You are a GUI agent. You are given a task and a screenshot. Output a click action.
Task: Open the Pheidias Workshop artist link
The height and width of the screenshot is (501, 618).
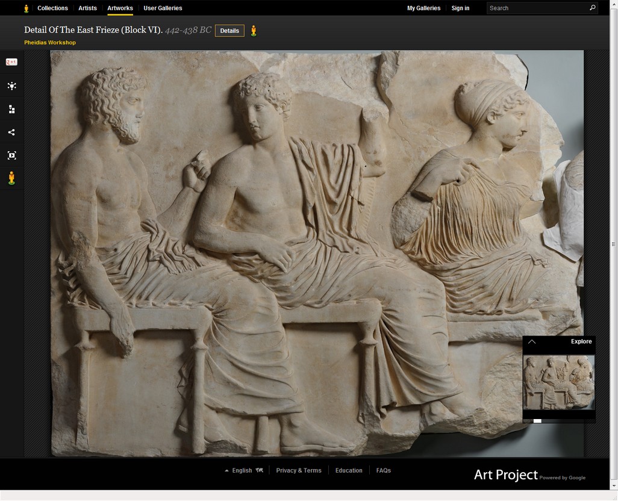coord(50,43)
